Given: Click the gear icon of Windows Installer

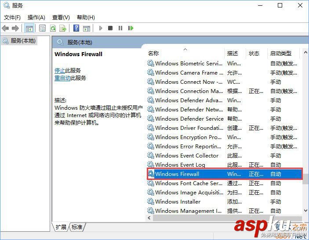Looking at the screenshot, I should (x=151, y=201).
